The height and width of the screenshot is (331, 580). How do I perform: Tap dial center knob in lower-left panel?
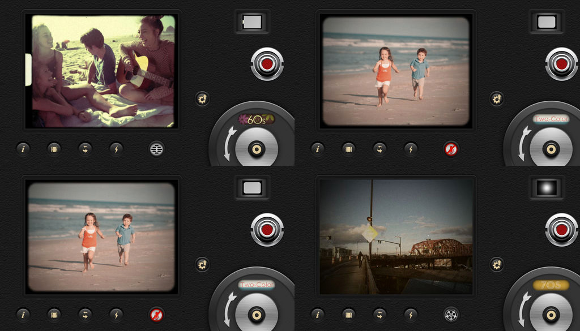point(257,315)
